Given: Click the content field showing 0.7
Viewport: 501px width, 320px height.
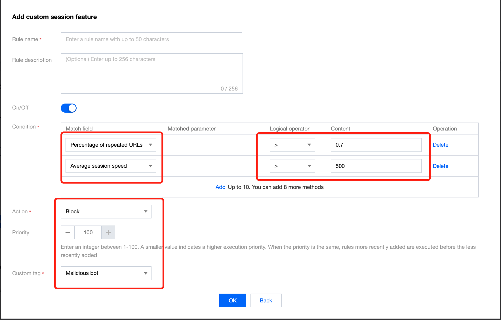Looking at the screenshot, I should point(376,145).
